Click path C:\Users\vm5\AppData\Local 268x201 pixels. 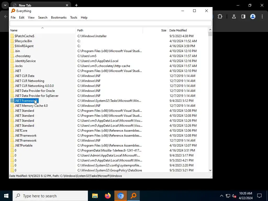coord(98,61)
